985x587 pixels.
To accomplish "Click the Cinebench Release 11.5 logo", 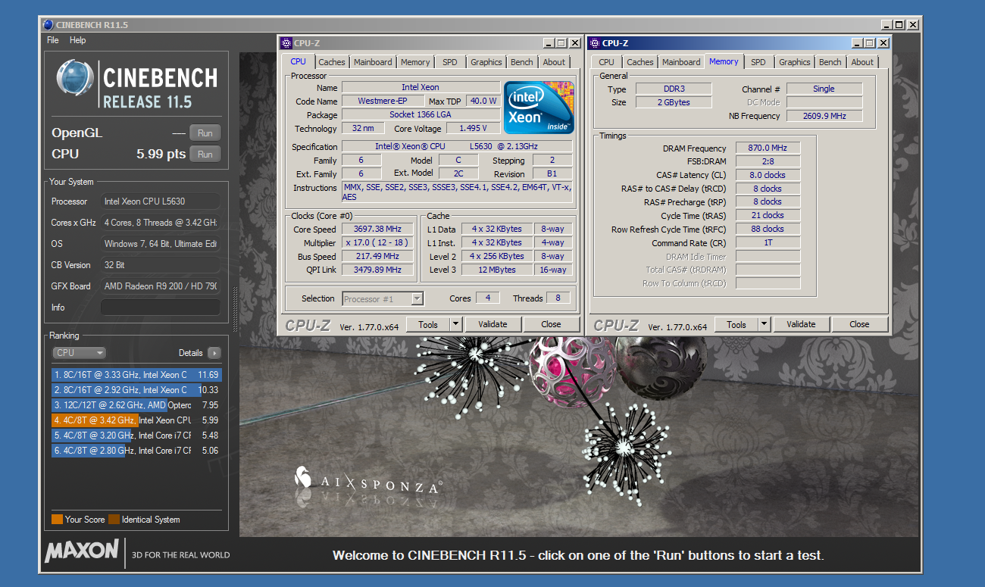I will (x=136, y=85).
